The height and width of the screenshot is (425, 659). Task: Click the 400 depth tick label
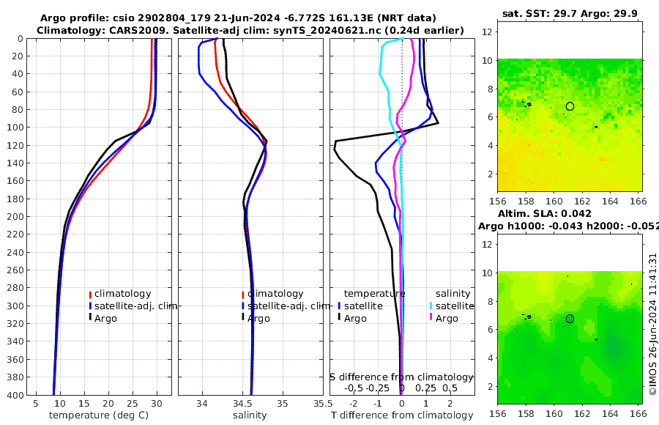click(17, 395)
